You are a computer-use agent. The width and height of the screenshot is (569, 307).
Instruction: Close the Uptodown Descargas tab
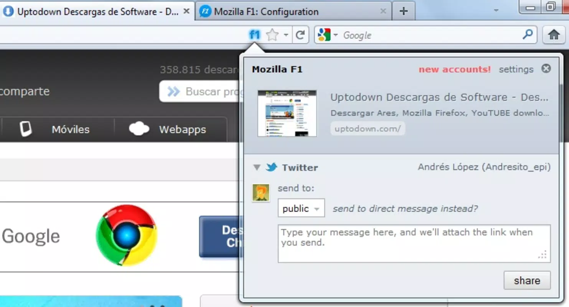[186, 11]
